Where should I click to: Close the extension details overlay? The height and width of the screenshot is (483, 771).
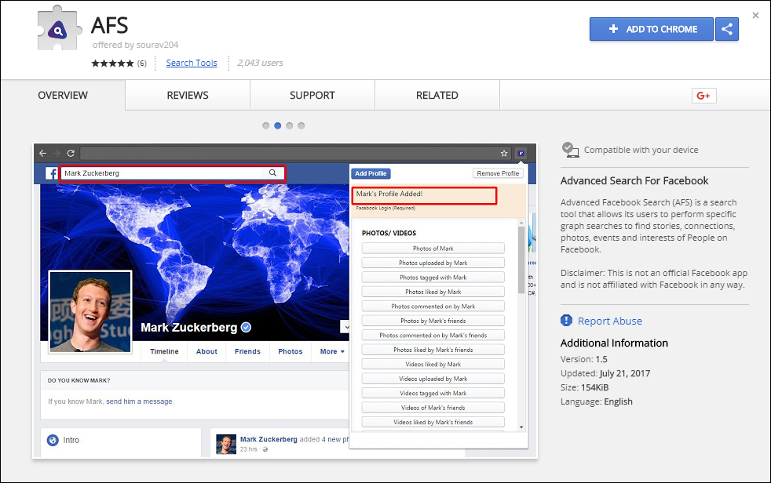[x=755, y=15]
